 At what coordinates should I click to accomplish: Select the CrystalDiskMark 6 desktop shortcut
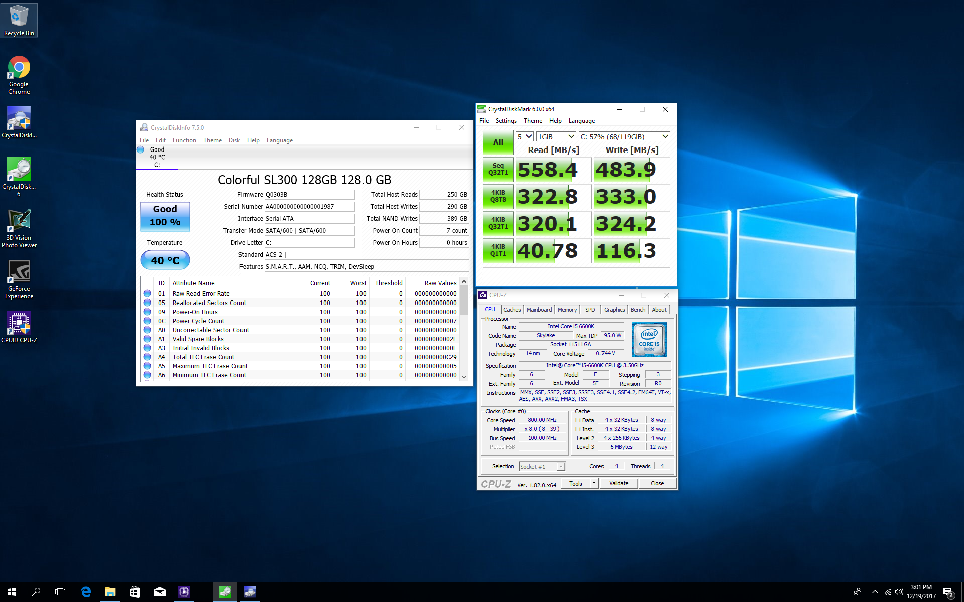[x=19, y=177]
